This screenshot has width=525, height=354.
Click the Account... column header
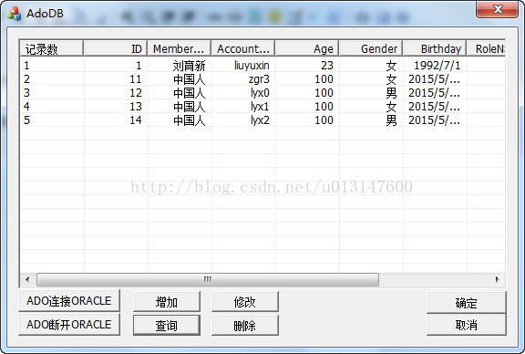pyautogui.click(x=243, y=48)
